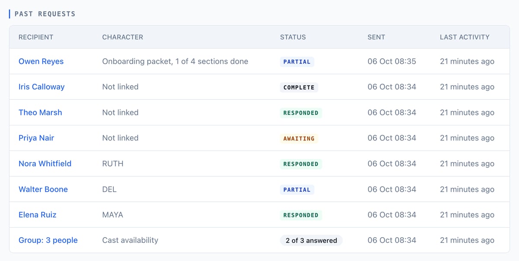This screenshot has height=261, width=519.
Task: Click sent time in the Group row
Action: [x=392, y=240]
